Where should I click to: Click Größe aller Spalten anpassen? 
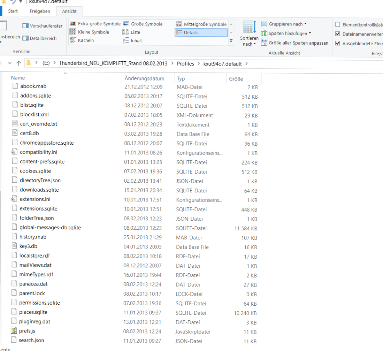tap(294, 43)
